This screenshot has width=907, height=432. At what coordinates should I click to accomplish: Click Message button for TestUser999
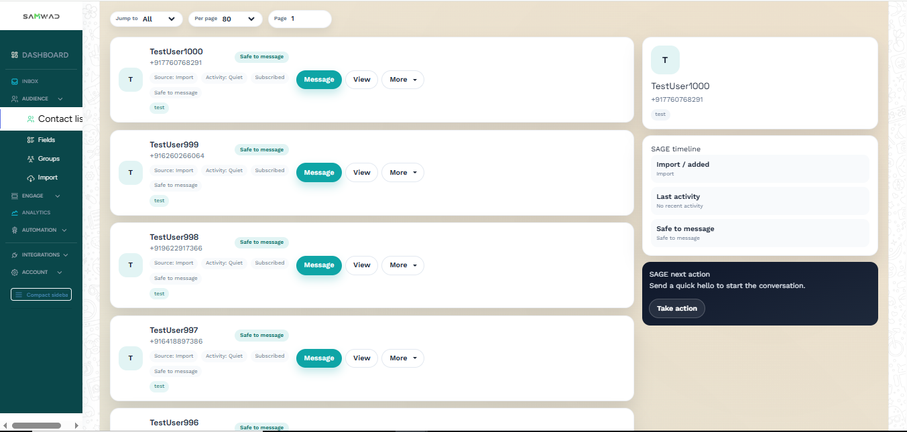[x=318, y=173]
